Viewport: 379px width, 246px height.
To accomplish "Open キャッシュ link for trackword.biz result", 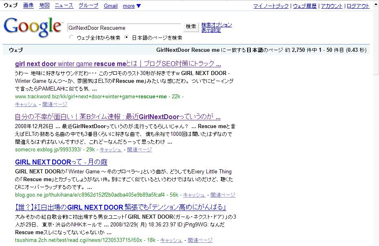I will point(26,104).
